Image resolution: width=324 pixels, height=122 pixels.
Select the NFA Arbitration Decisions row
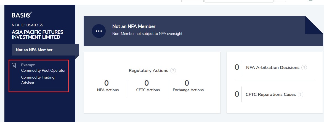click(272, 67)
